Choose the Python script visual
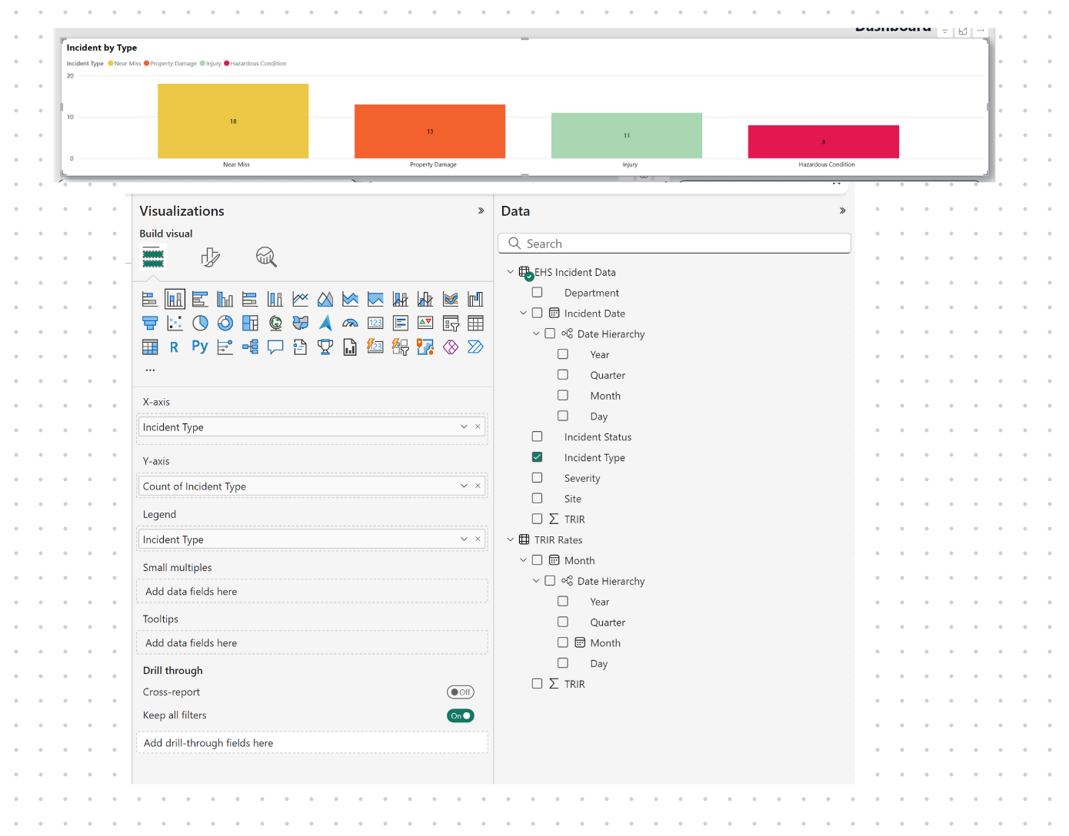 click(x=199, y=347)
